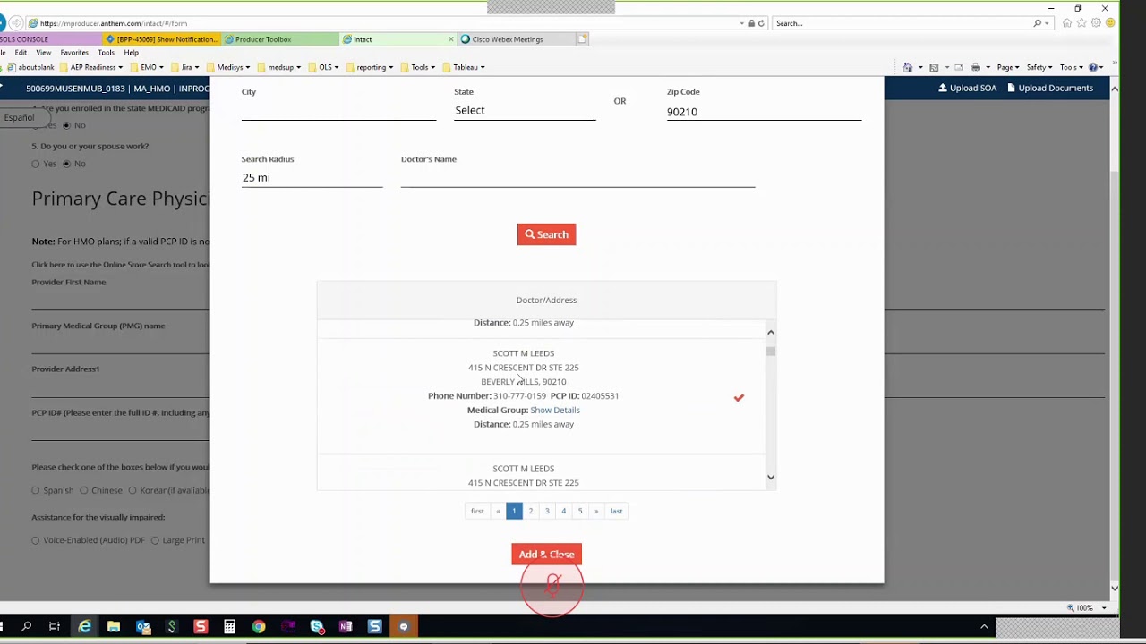Click the Print icon in command bar
The height and width of the screenshot is (644, 1146).
pyautogui.click(x=975, y=67)
